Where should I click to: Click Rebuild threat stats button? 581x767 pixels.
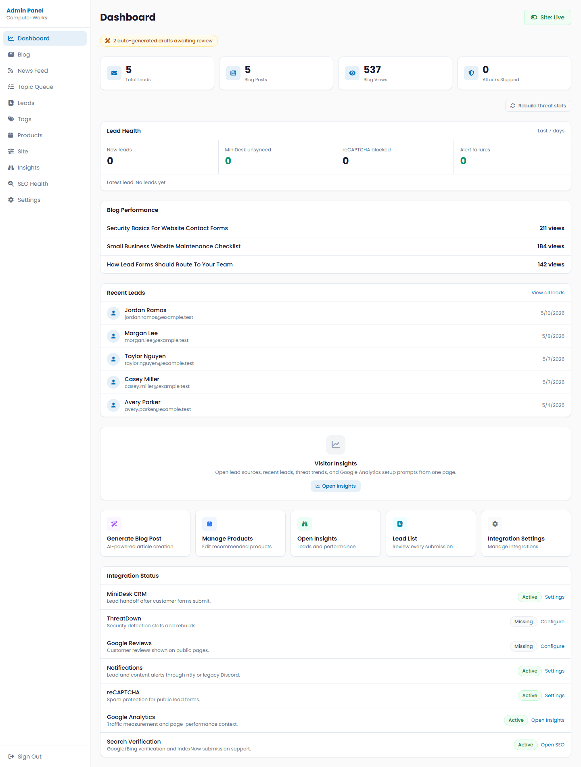point(538,106)
